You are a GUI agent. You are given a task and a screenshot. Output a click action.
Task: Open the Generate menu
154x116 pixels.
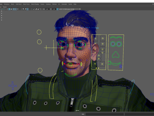coord(64,4)
